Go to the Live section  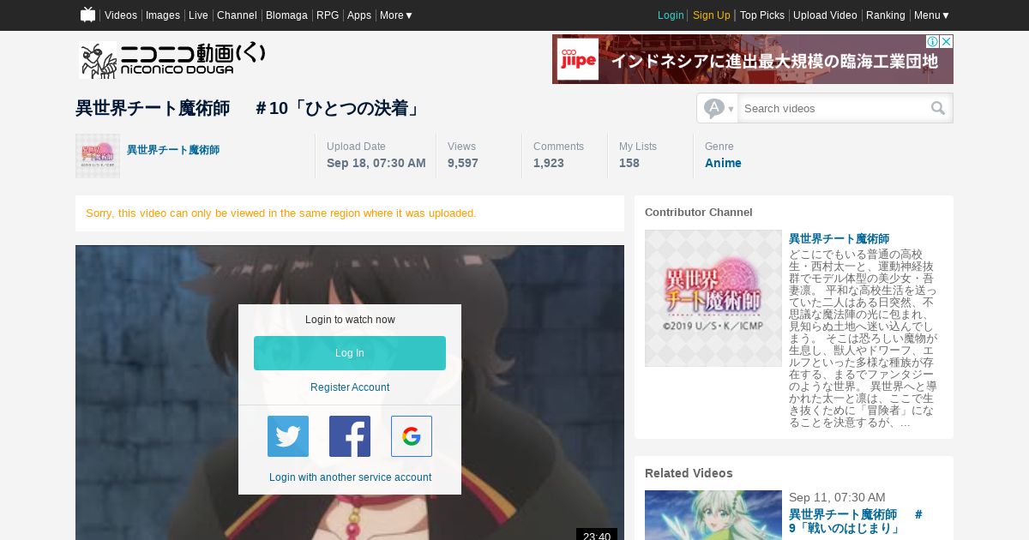point(198,15)
